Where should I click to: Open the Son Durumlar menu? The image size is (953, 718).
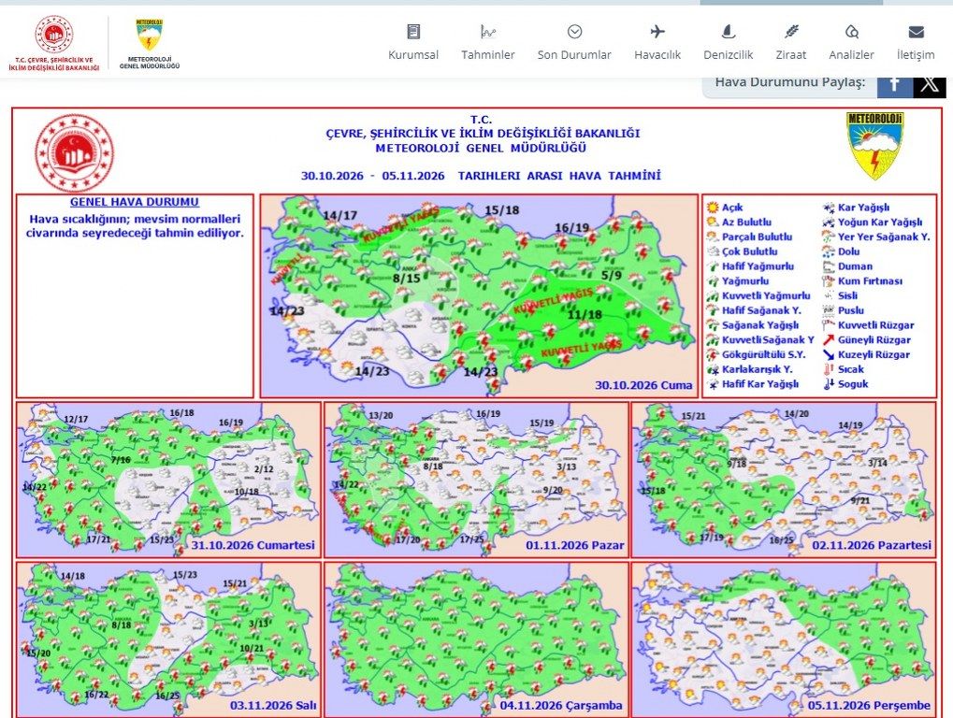click(574, 41)
